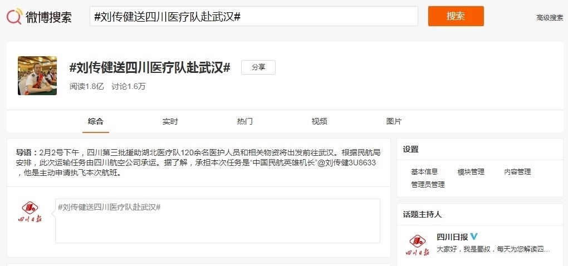Click the 四川日报 host name link
The height and width of the screenshot is (266, 568).
click(452, 237)
